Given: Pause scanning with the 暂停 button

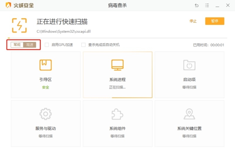Looking at the screenshot, I should (215, 21).
